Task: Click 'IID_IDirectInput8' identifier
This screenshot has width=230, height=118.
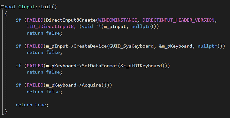Action: [x=50, y=26]
